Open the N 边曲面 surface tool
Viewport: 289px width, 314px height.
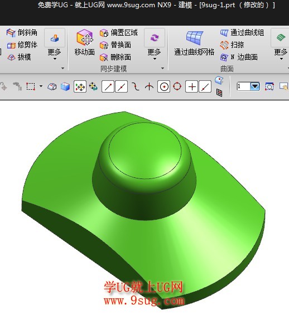pos(239,57)
